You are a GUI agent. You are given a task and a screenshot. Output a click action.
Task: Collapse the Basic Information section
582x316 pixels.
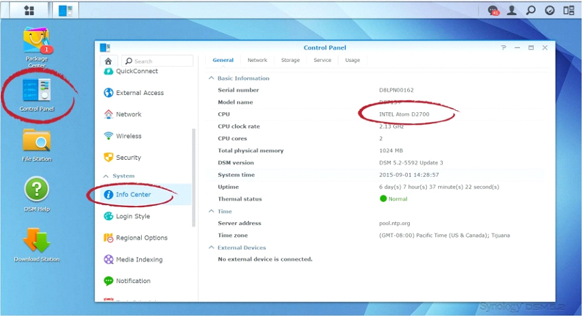pyautogui.click(x=211, y=78)
